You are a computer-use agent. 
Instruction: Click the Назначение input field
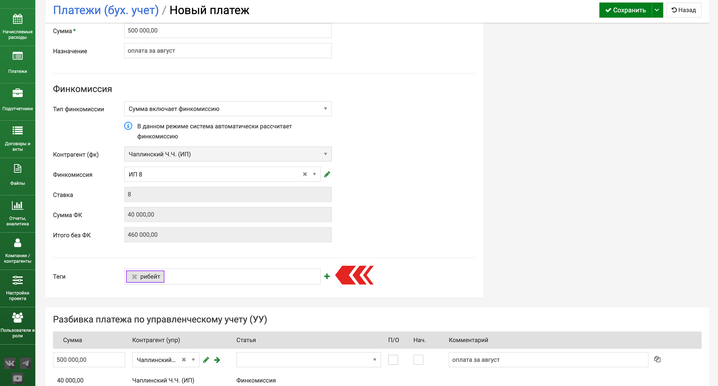coord(228,51)
